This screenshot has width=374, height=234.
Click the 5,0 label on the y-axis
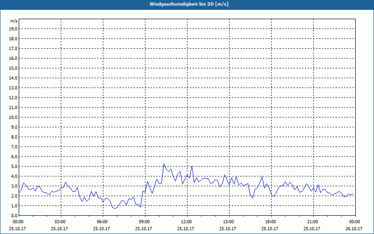click(x=14, y=167)
